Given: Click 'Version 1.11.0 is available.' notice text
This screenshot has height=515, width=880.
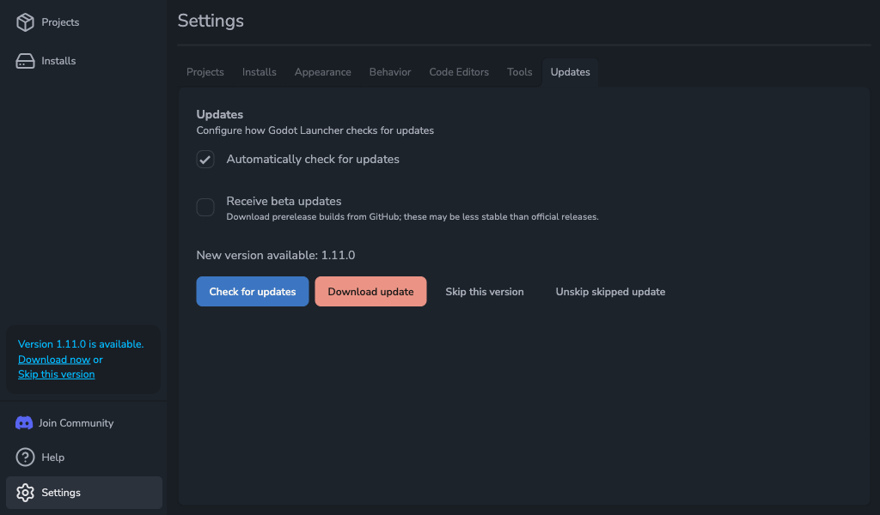Looking at the screenshot, I should click(x=81, y=344).
